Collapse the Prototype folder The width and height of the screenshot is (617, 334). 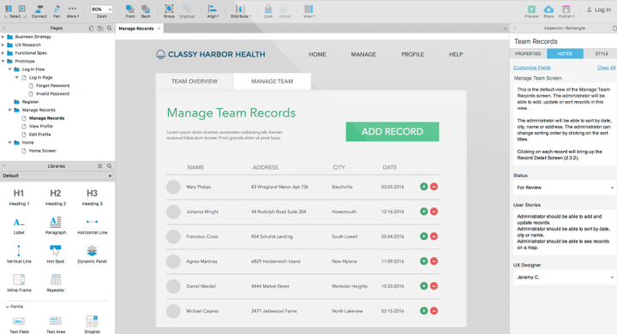coord(3,62)
